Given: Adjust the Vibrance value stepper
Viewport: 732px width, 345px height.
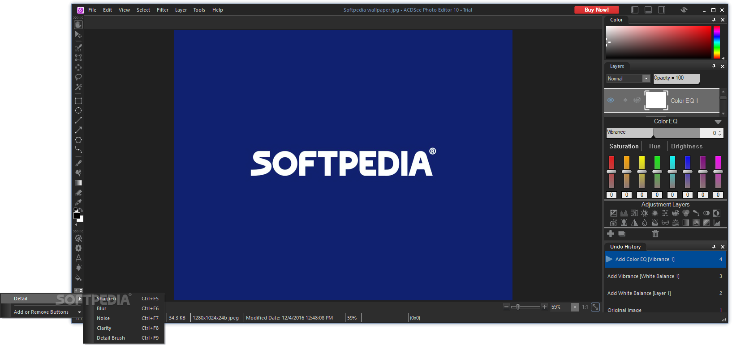Looking at the screenshot, I should coord(720,133).
